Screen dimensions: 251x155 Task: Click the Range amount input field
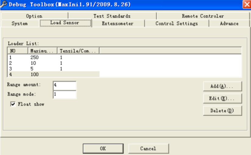pyautogui.click(x=65, y=85)
